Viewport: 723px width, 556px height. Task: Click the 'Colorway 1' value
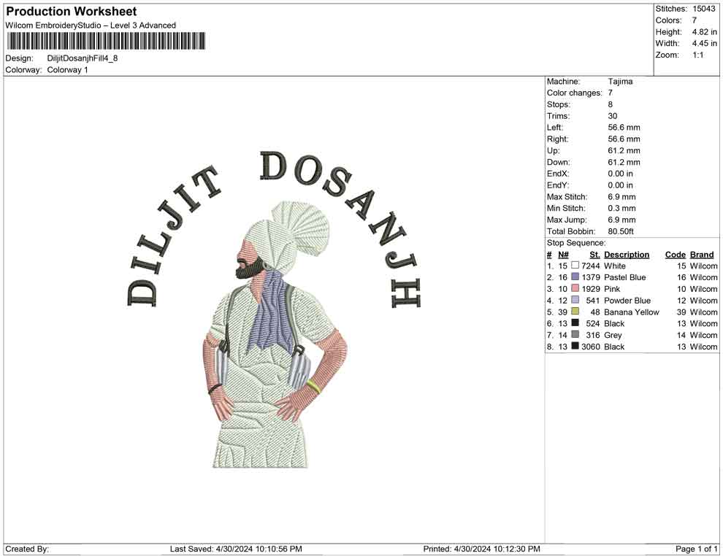coord(67,70)
